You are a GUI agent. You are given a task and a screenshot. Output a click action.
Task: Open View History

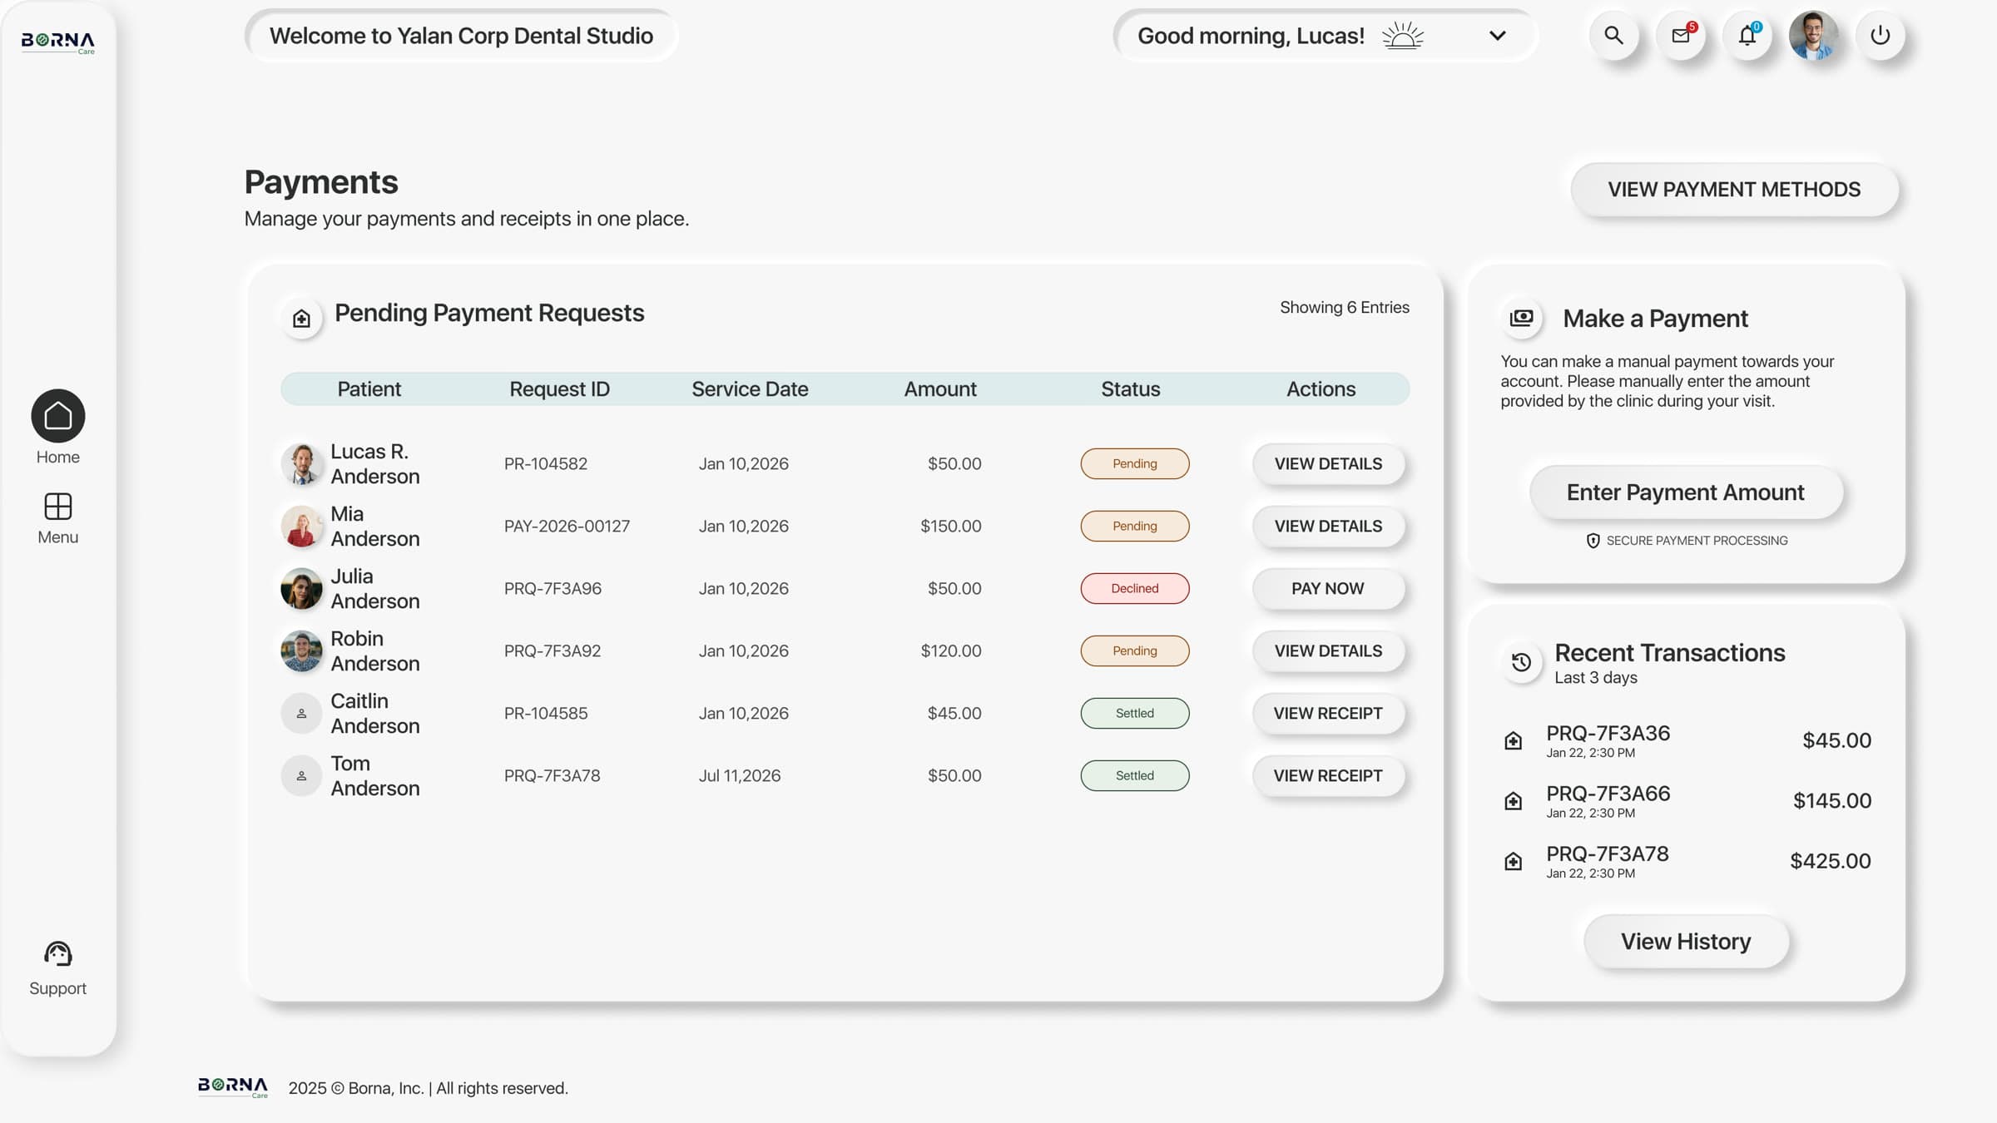pyautogui.click(x=1686, y=942)
